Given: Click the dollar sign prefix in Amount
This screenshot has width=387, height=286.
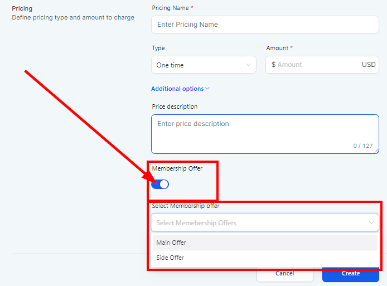Looking at the screenshot, I should pyautogui.click(x=273, y=65).
